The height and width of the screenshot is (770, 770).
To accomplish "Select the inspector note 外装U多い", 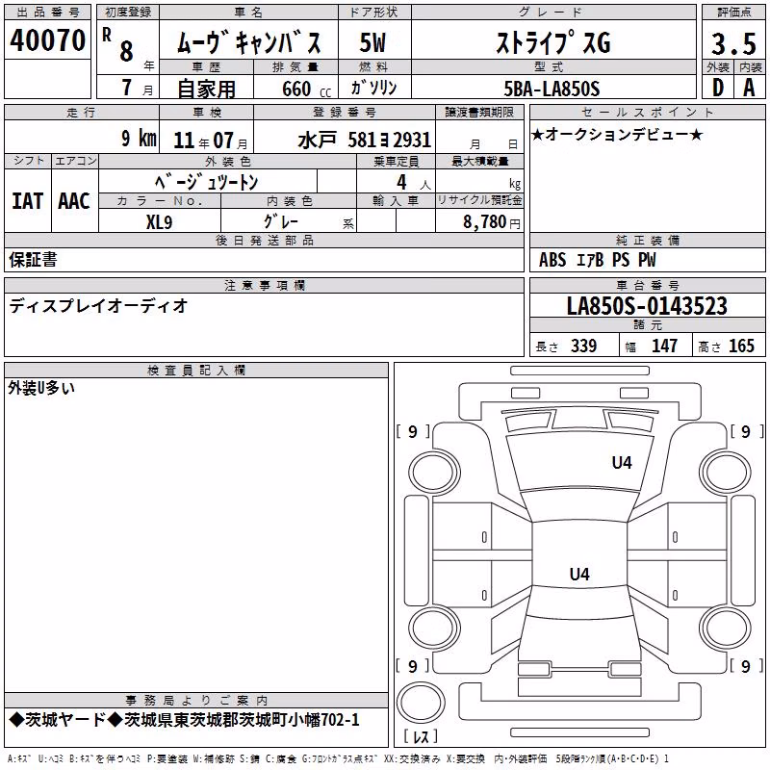I will pyautogui.click(x=41, y=388).
